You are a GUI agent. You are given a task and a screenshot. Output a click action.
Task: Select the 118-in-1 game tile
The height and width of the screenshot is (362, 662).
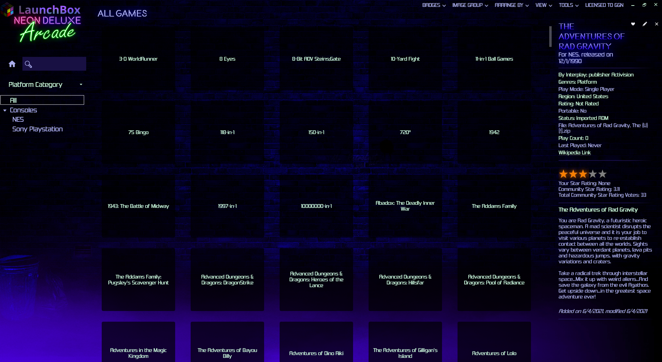[227, 132]
